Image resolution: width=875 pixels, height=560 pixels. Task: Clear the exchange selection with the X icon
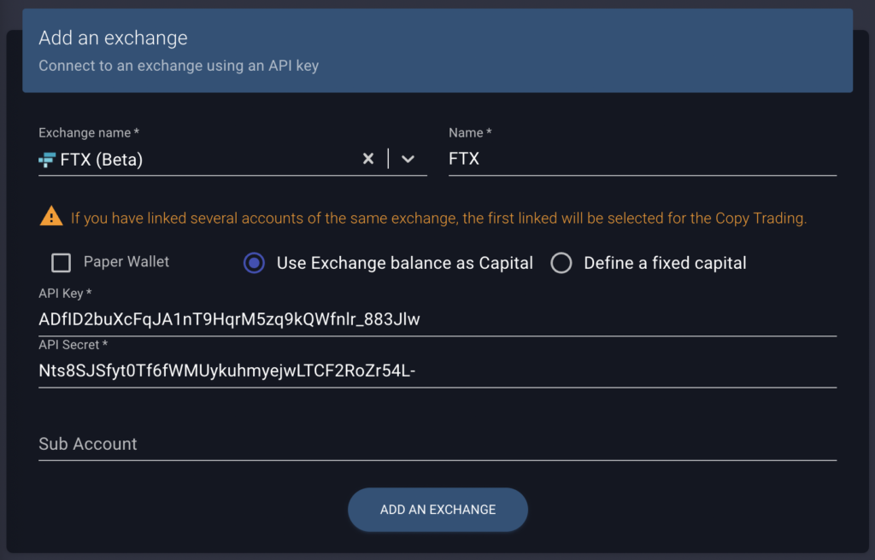point(368,158)
